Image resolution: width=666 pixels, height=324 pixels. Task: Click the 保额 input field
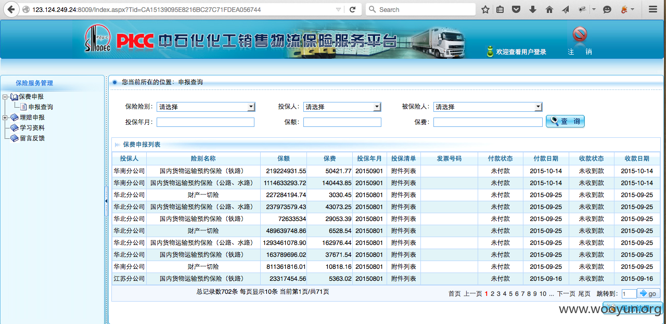[342, 122]
